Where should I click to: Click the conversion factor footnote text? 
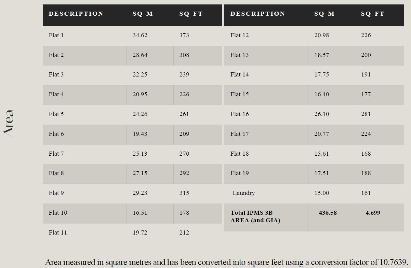[x=227, y=262]
